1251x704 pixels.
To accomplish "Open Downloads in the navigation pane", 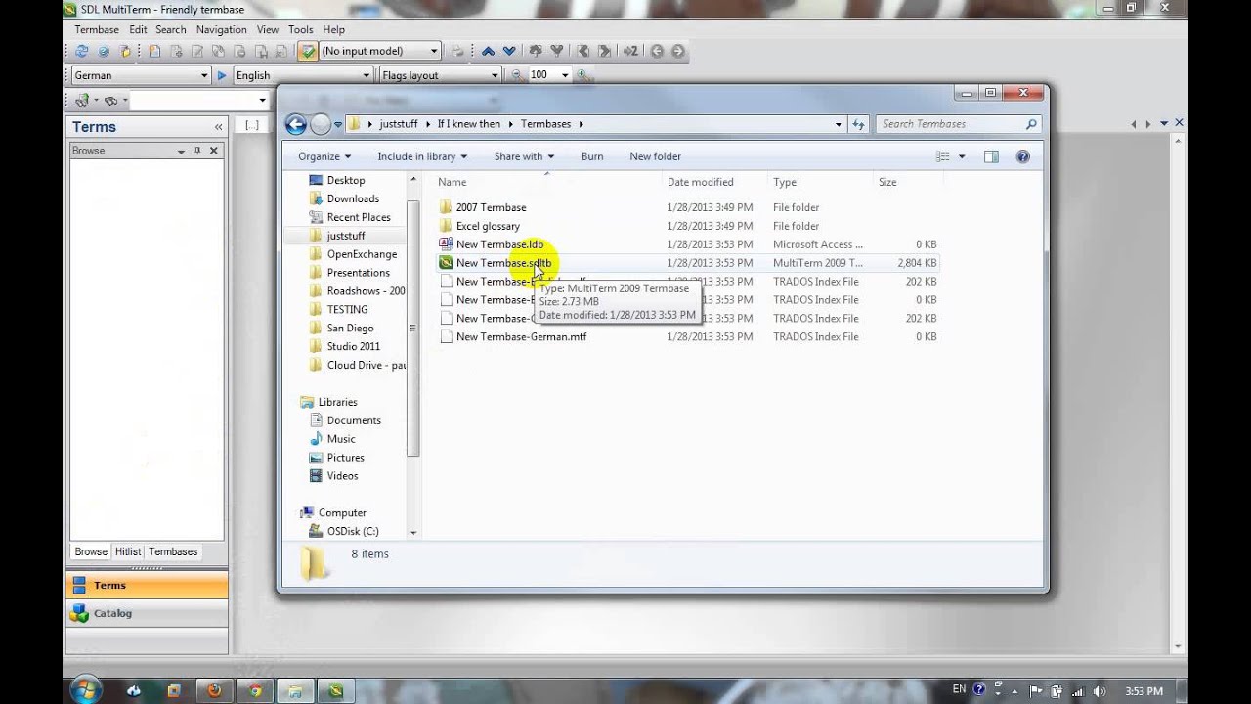I will click(x=353, y=198).
